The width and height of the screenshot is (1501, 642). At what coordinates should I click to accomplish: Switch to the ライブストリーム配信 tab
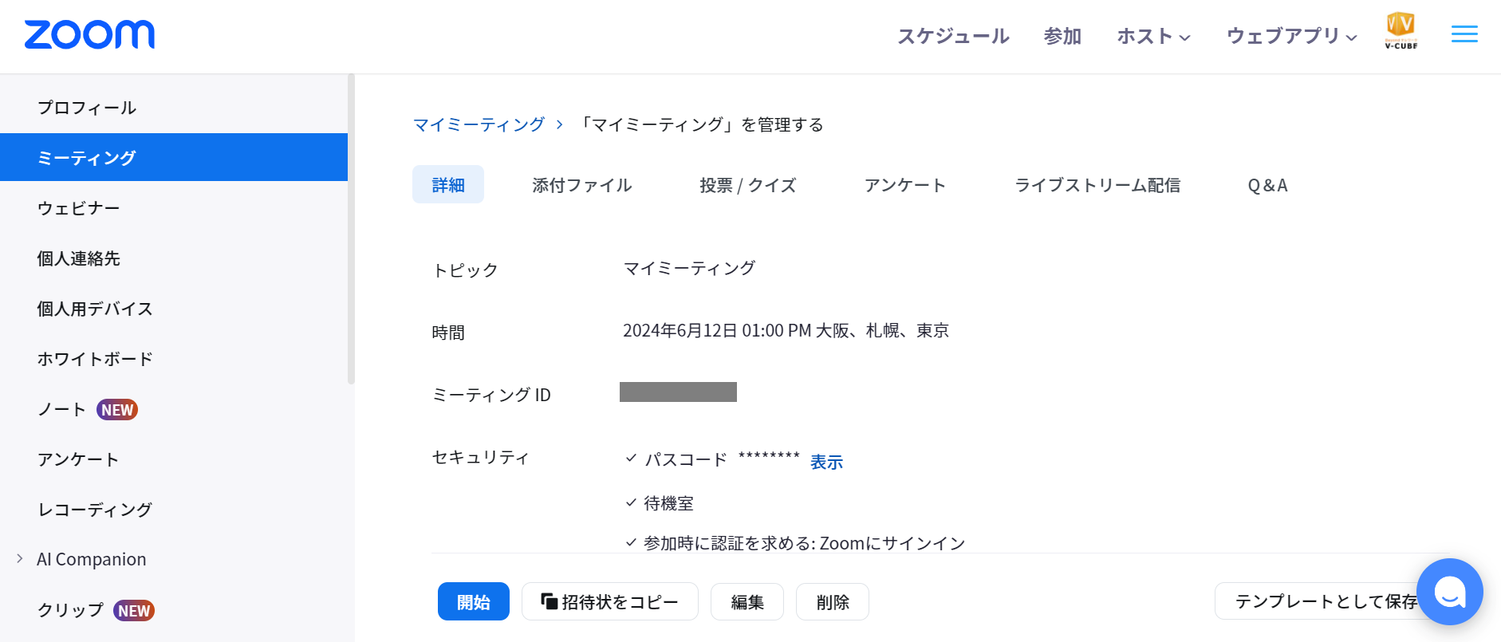(x=1097, y=185)
